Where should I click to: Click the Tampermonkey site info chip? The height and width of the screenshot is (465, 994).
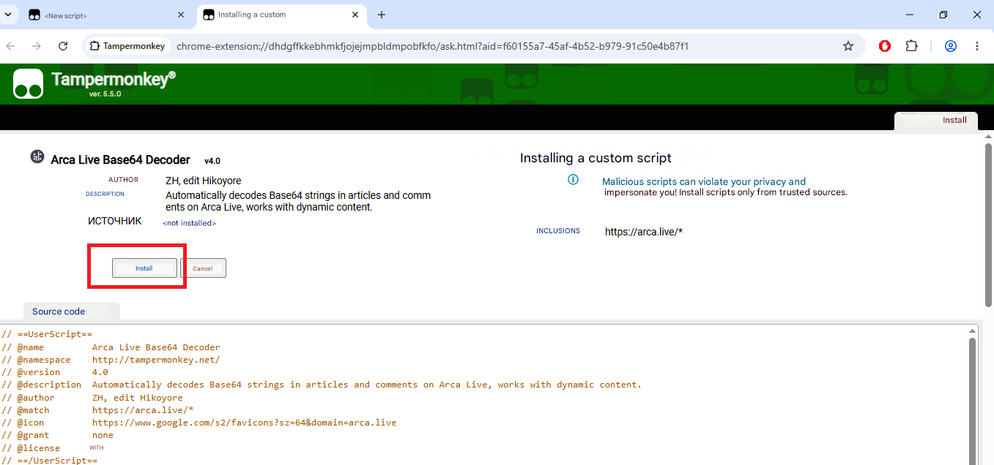127,46
